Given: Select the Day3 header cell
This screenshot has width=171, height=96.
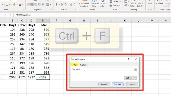Looking at the screenshot, I should 31,25.
